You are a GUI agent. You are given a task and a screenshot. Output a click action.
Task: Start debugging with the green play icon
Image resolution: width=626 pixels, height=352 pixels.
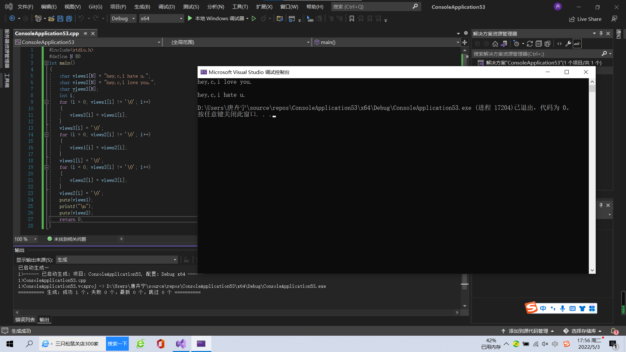190,19
